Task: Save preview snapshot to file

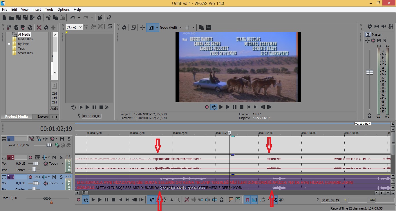Action: coord(209,28)
